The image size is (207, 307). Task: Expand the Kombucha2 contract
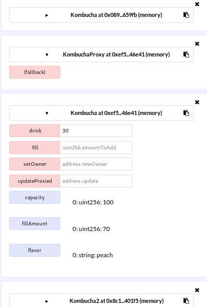point(47,301)
